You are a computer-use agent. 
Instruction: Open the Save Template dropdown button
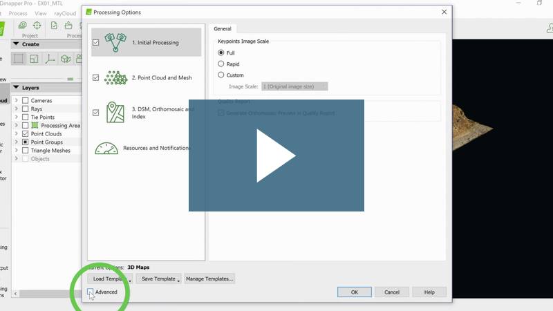[158, 279]
